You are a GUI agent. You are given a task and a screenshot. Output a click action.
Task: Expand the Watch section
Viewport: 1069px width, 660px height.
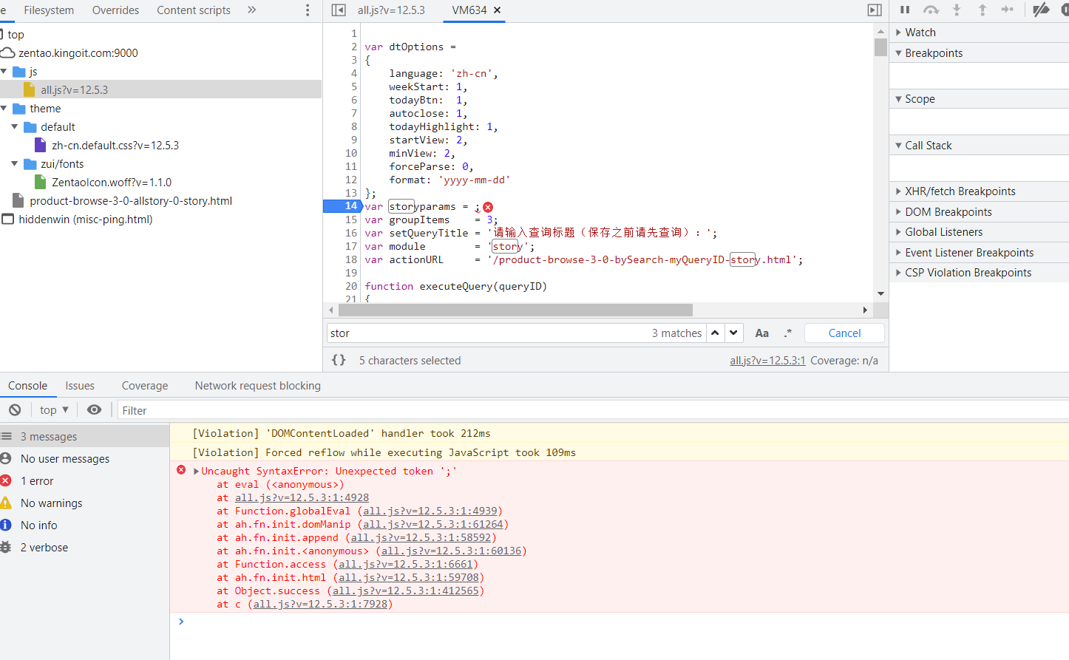pos(920,33)
